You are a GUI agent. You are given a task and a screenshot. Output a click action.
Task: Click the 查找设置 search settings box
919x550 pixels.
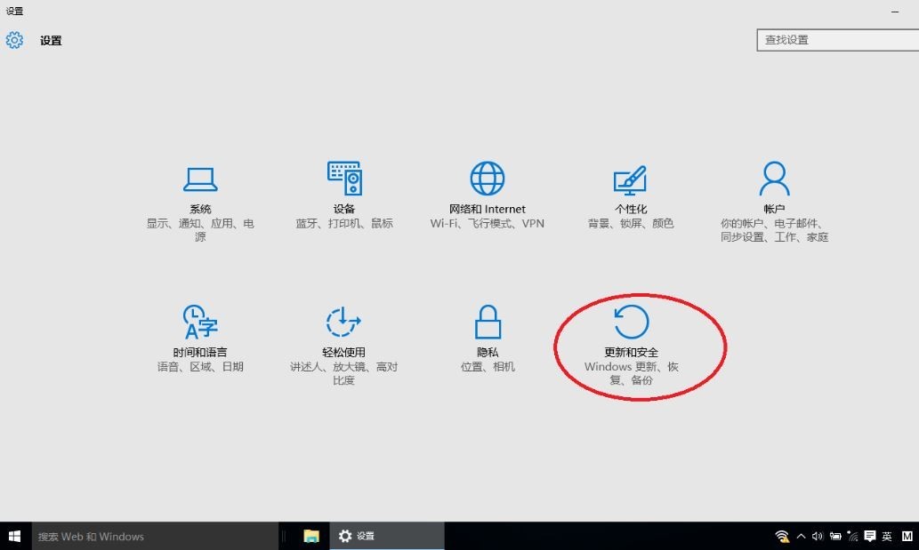click(x=836, y=40)
